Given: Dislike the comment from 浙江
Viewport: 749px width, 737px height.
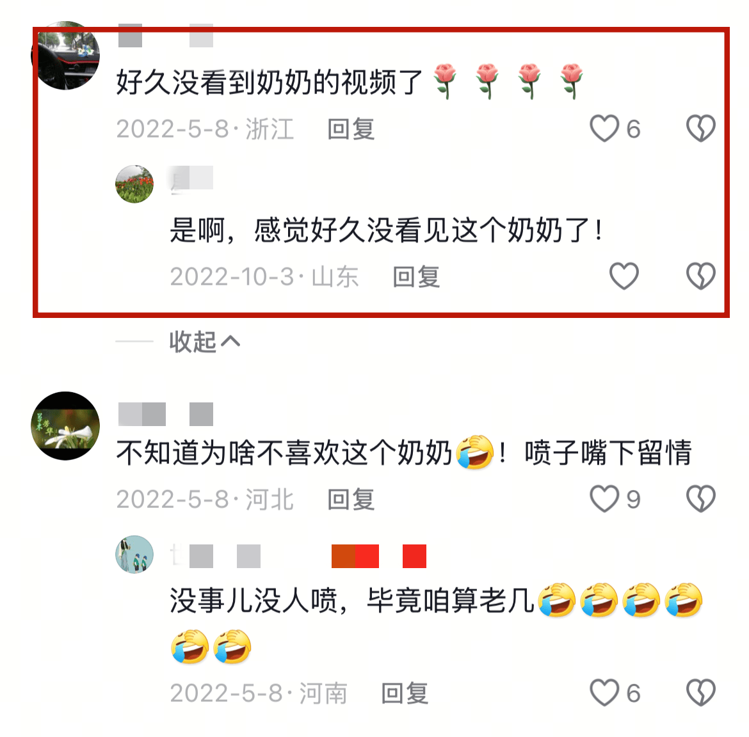Looking at the screenshot, I should [x=701, y=129].
